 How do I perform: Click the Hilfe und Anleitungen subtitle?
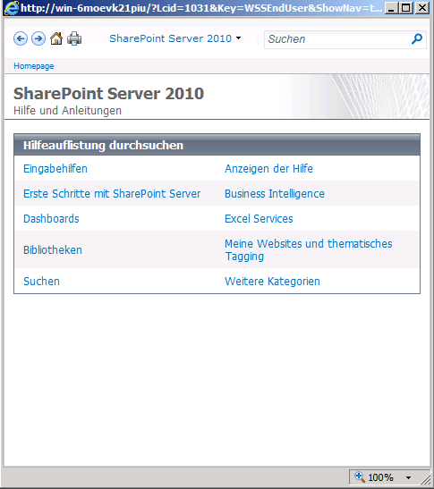pyautogui.click(x=67, y=111)
